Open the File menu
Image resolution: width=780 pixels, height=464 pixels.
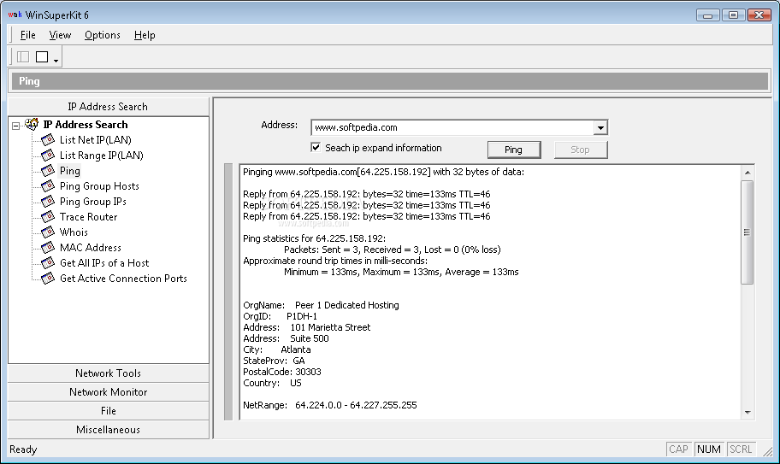point(28,35)
